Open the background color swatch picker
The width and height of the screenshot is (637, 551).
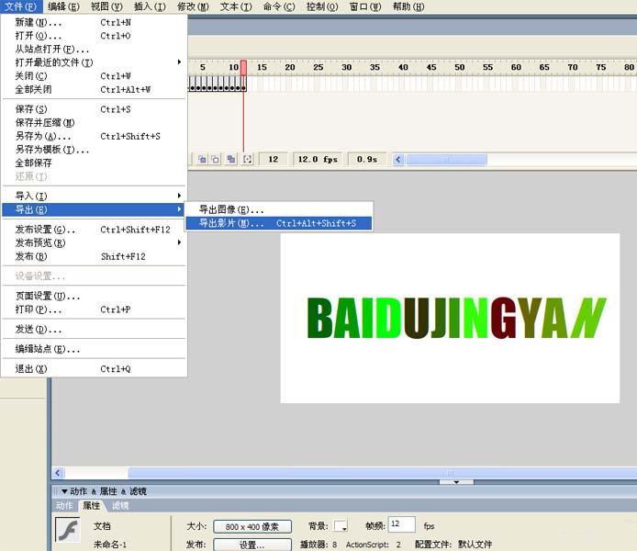(x=341, y=526)
